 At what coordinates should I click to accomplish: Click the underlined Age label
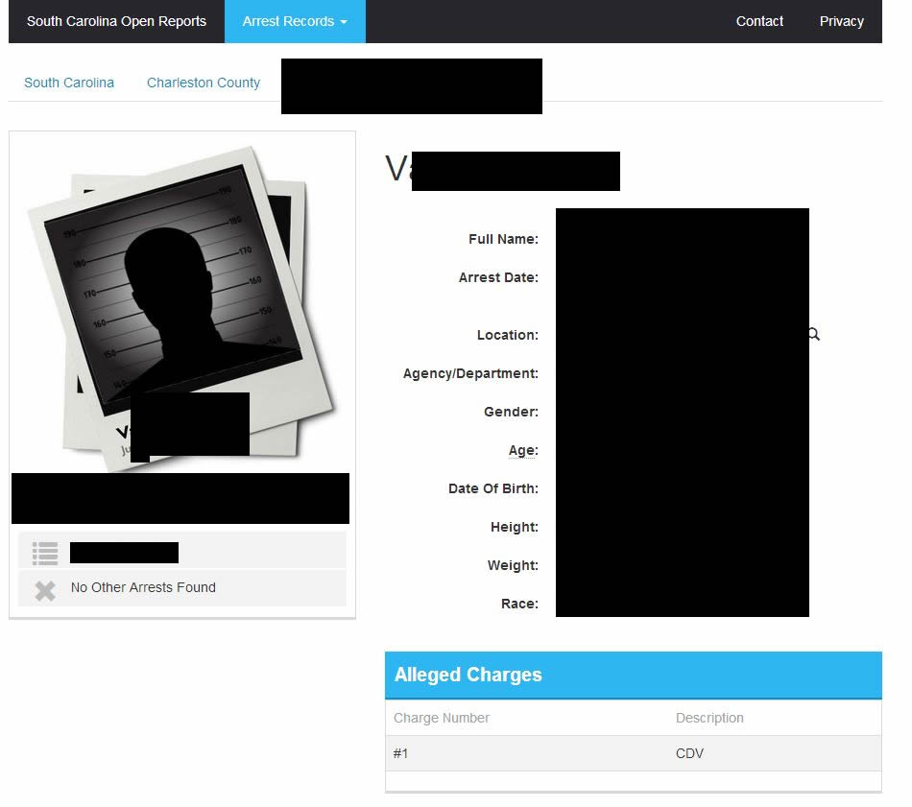523,450
